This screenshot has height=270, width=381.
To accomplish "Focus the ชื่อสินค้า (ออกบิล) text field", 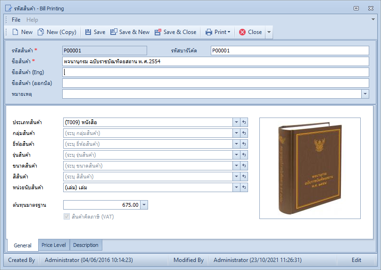I will 215,83.
